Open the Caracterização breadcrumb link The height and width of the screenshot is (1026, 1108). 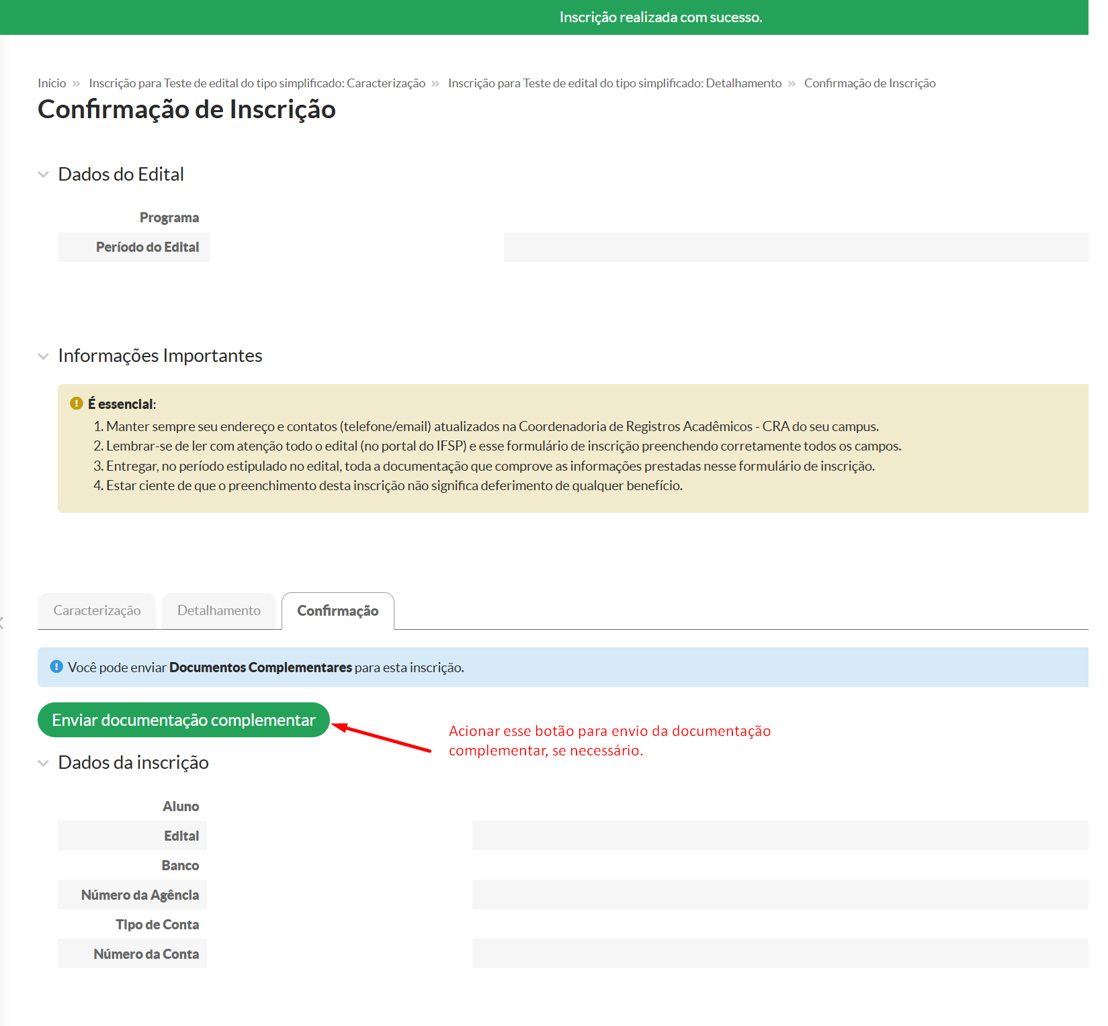pos(257,83)
